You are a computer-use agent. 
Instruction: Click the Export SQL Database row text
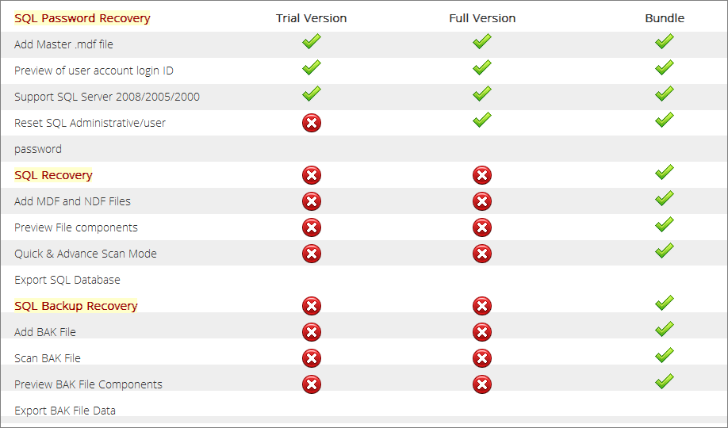click(x=67, y=280)
